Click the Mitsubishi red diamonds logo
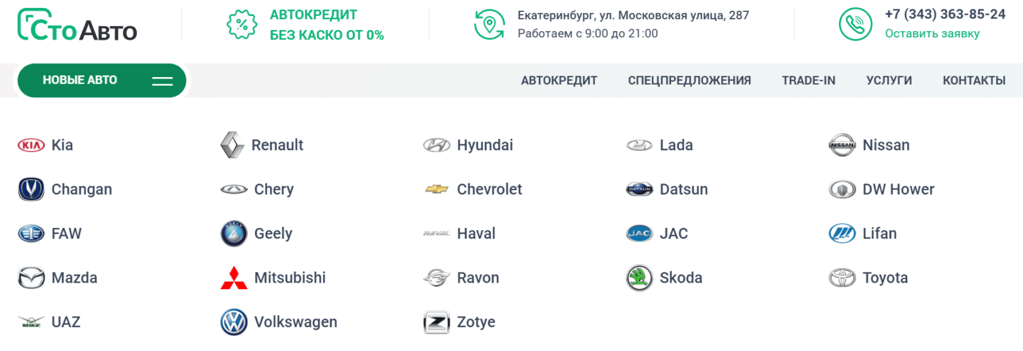Viewport: 1023px width, 351px height. click(234, 278)
